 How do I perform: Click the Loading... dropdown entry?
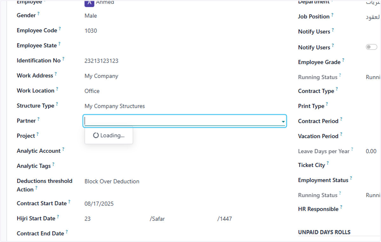click(x=109, y=135)
